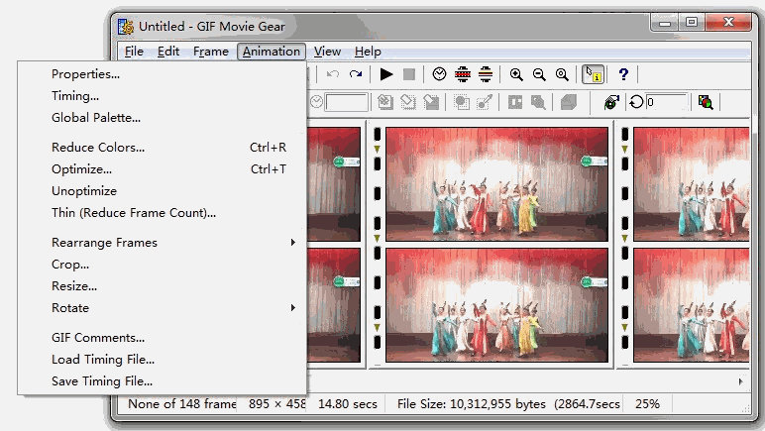This screenshot has width=765, height=431.
Task: Click the File Size status entry
Action: click(508, 404)
